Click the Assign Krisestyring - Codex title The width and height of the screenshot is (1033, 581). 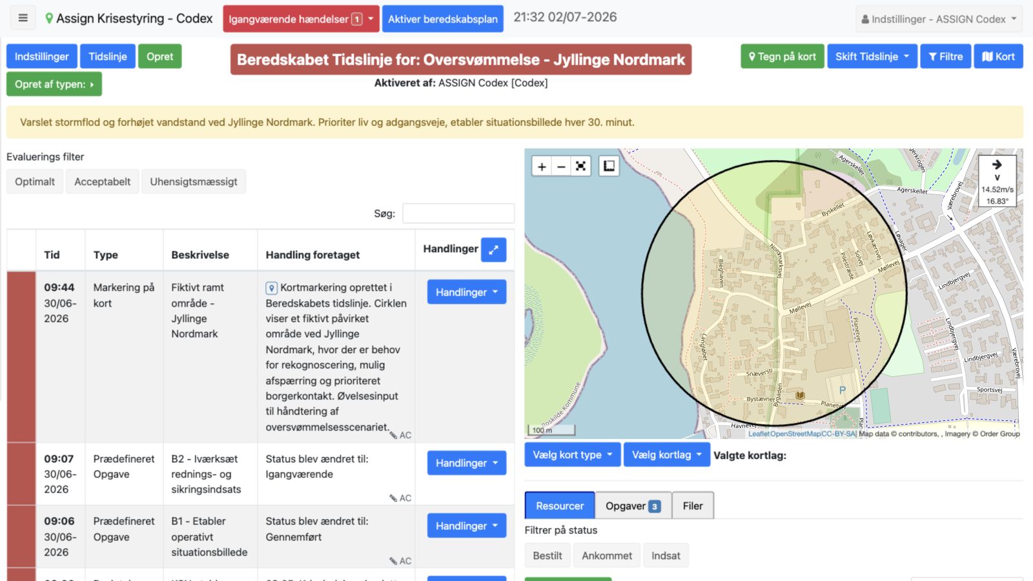(134, 19)
